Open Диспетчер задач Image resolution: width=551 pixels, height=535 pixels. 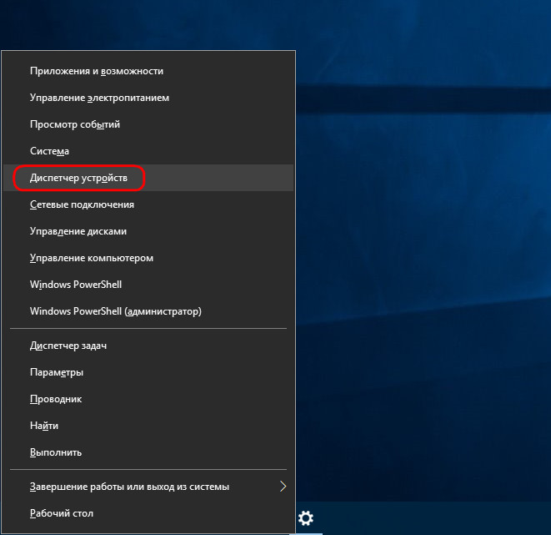pyautogui.click(x=148, y=346)
